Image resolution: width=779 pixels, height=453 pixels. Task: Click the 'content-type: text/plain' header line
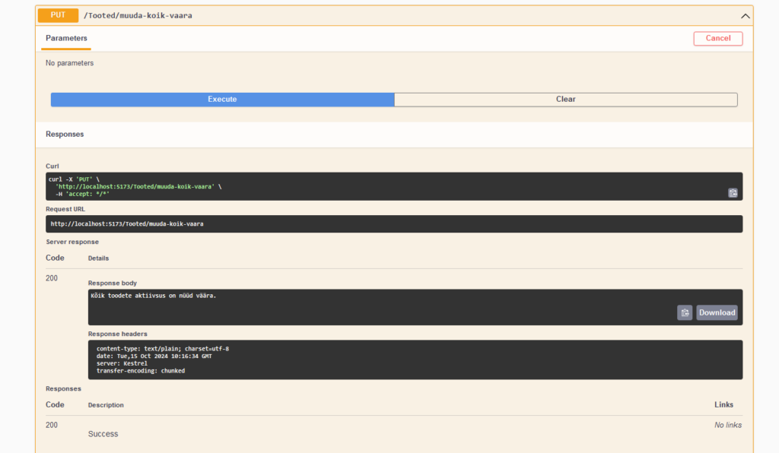tap(163, 349)
